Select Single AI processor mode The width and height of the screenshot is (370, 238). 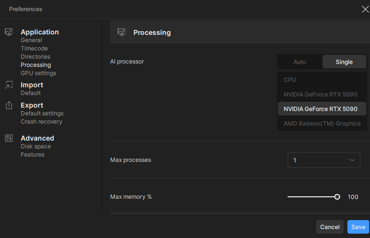tap(344, 62)
